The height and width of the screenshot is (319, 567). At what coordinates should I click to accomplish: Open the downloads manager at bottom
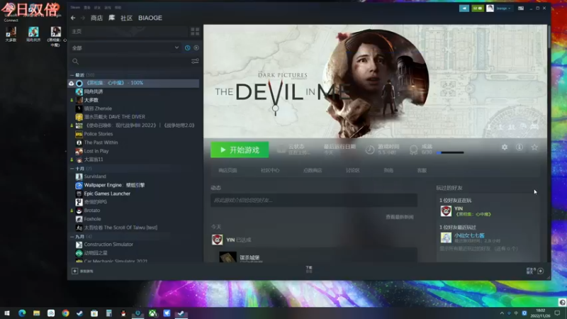309,269
